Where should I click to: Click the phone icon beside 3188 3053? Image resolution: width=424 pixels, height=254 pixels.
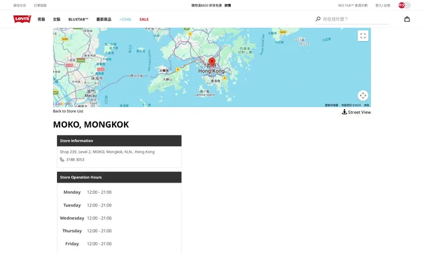click(62, 159)
